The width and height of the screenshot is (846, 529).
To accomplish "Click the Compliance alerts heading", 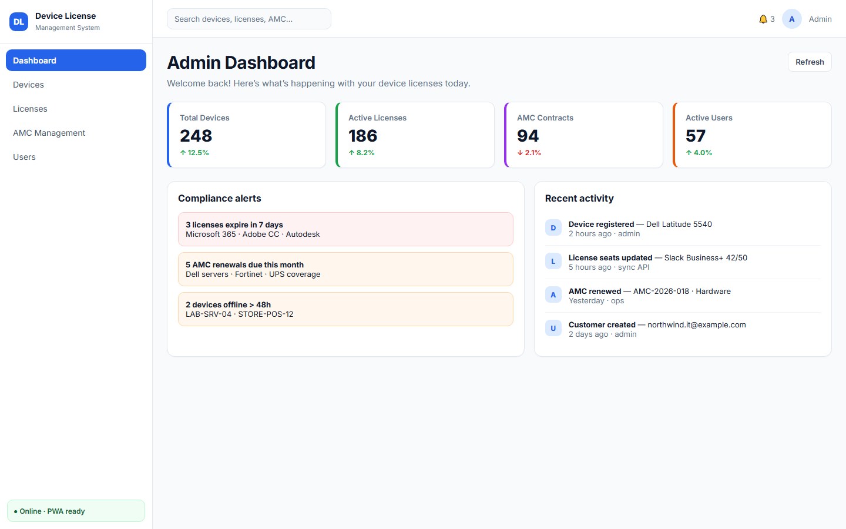I will pos(220,198).
